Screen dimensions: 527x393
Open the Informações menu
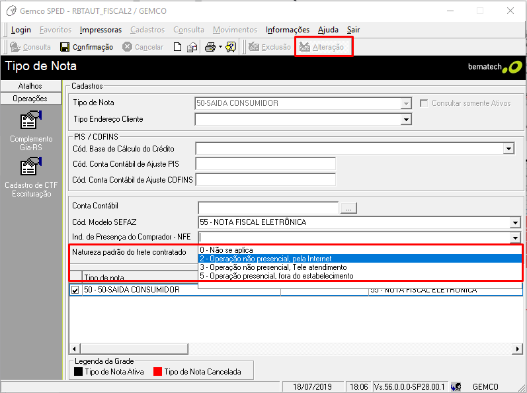point(288,30)
